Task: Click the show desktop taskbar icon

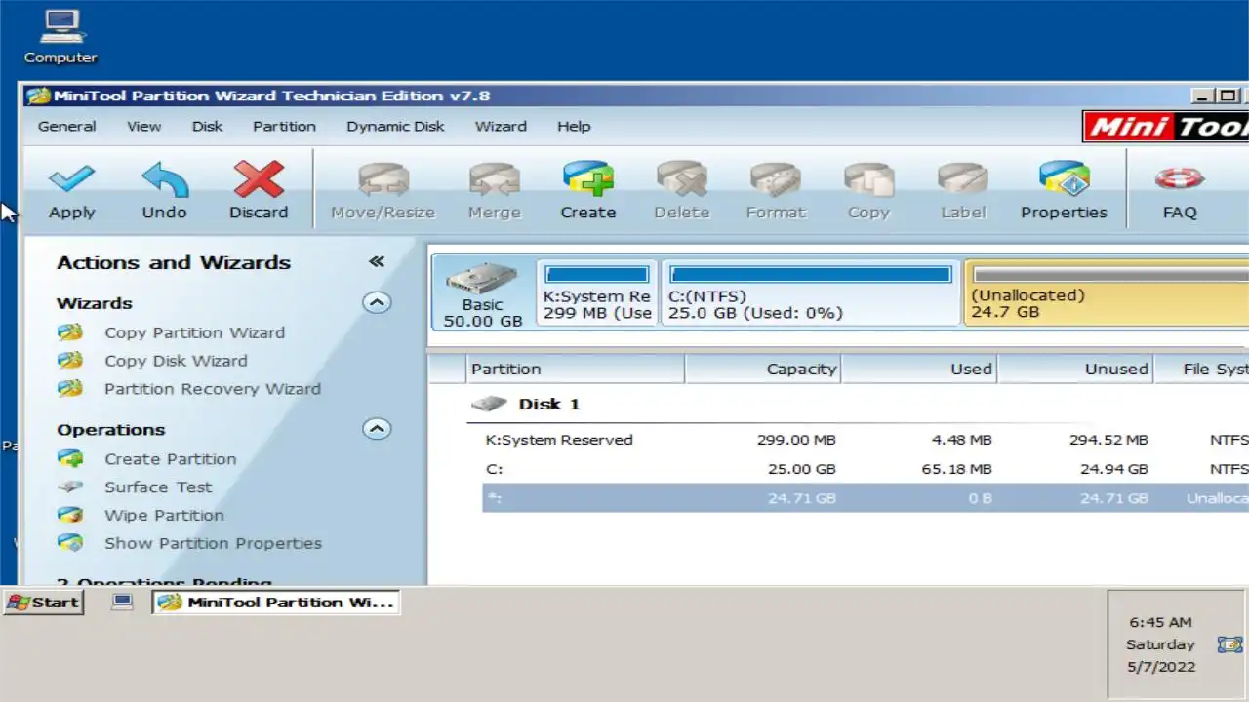Action: tap(122, 602)
